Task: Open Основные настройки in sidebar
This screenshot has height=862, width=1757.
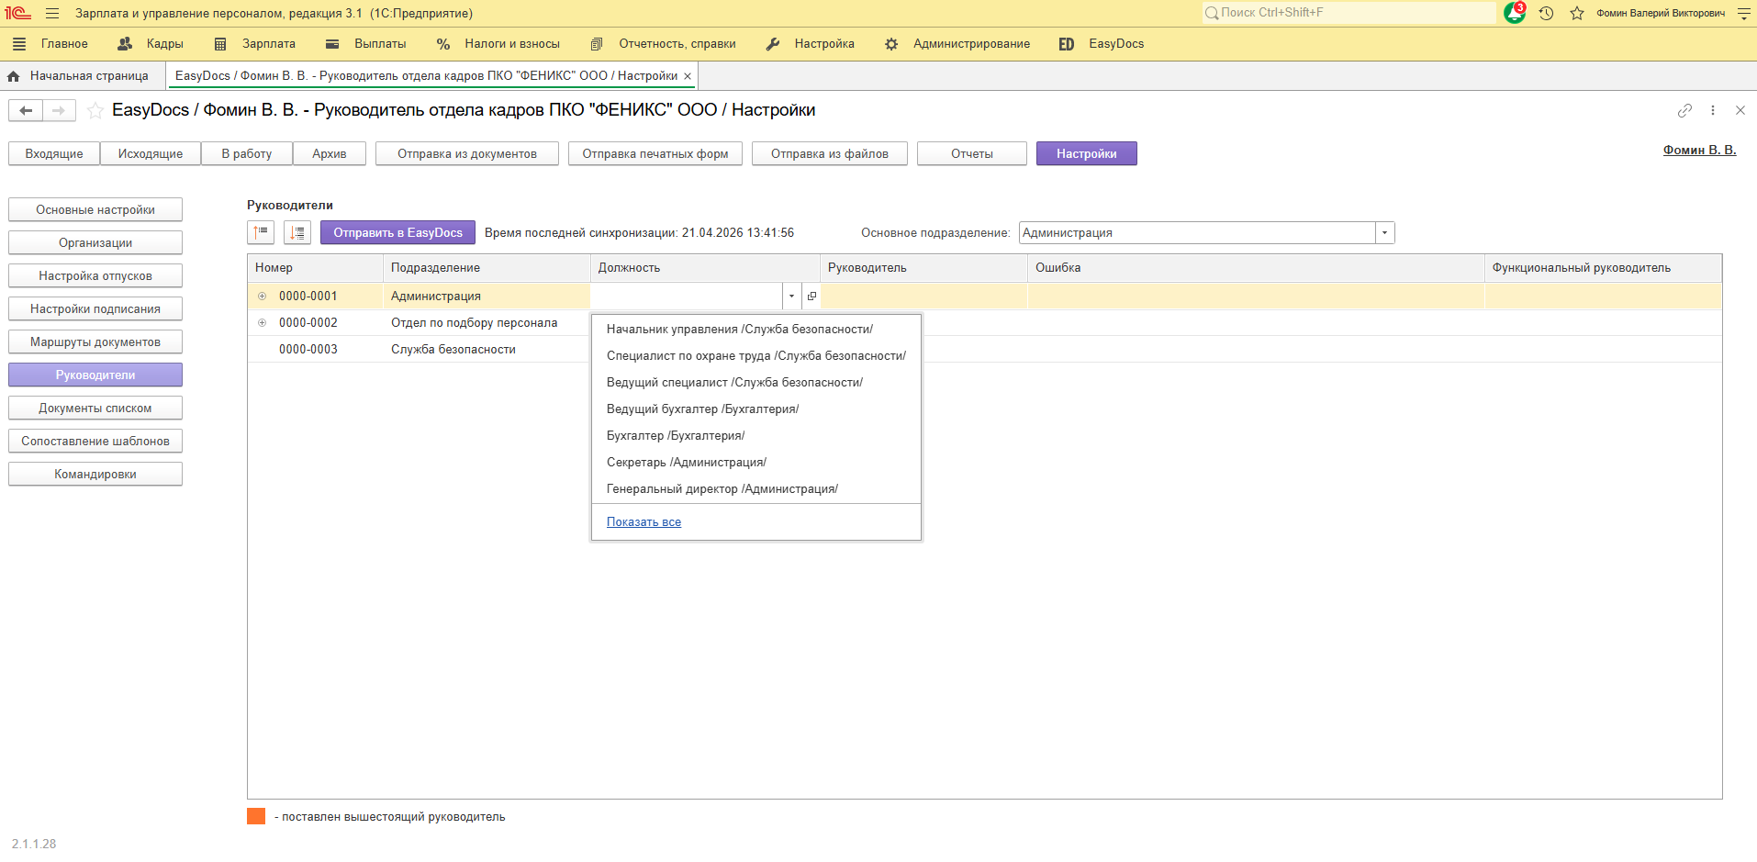Action: tap(95, 210)
